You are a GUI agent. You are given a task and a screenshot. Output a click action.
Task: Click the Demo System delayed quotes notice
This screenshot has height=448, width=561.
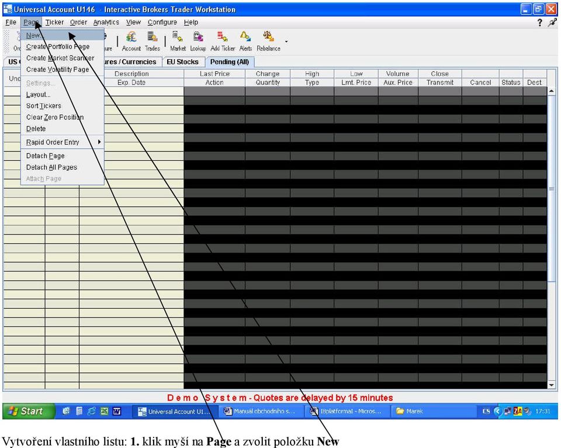[280, 398]
